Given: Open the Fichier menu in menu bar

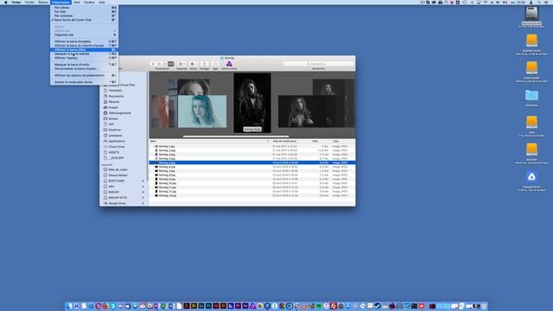Looking at the screenshot, I should (29, 2).
